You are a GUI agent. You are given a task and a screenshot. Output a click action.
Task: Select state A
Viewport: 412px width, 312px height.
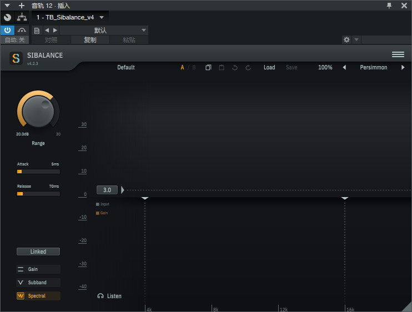click(182, 68)
